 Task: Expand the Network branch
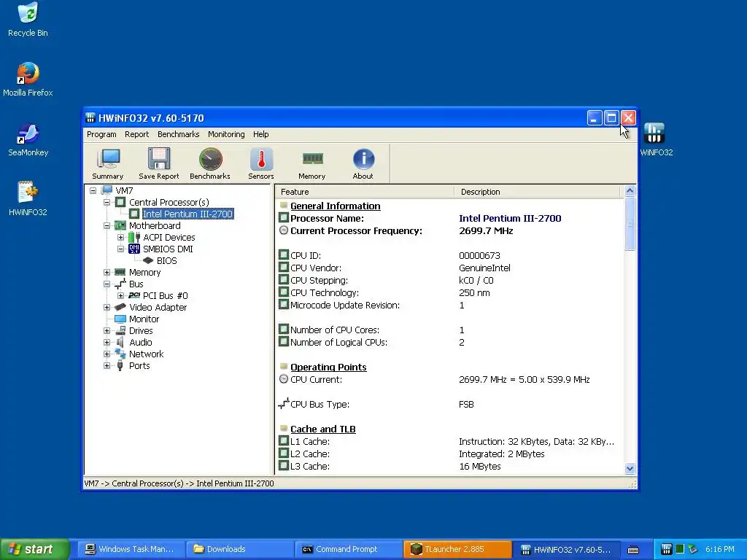click(x=107, y=354)
